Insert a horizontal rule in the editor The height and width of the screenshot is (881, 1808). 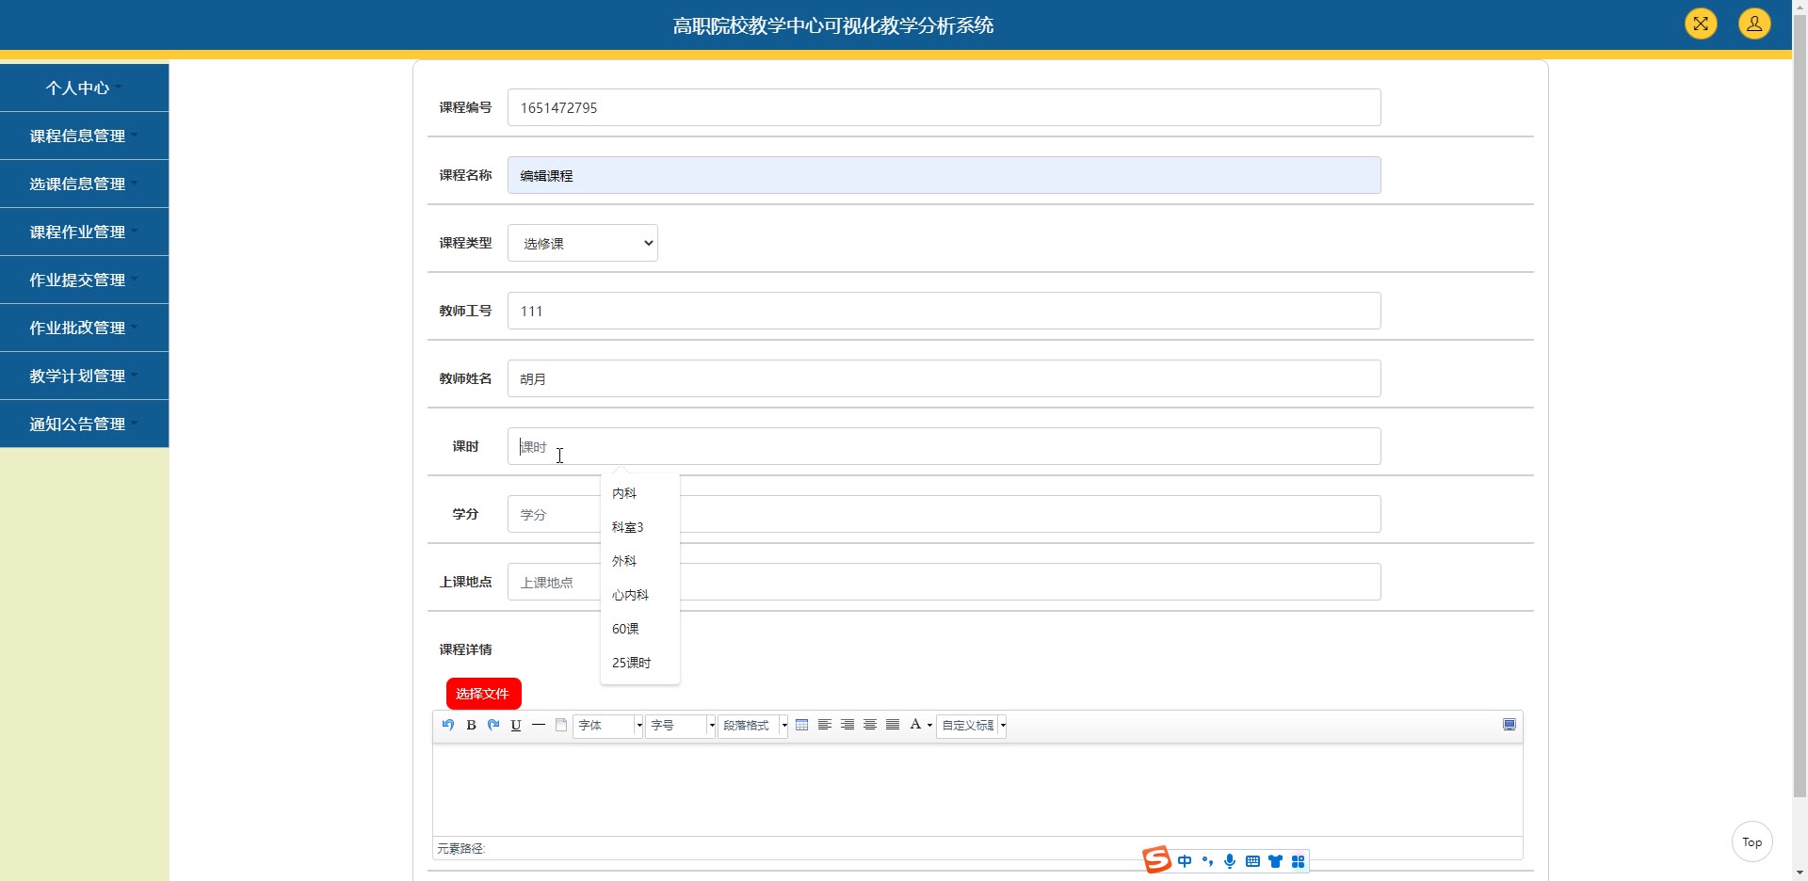click(539, 725)
